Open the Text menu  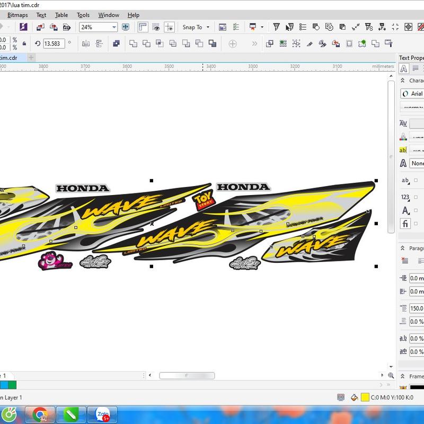pyautogui.click(x=41, y=15)
